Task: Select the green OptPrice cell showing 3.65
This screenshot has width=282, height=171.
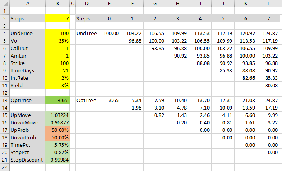Action: (58, 100)
